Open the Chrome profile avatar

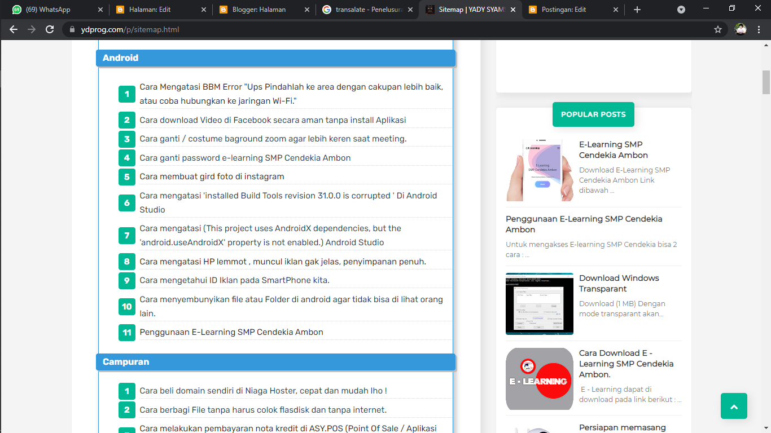[x=741, y=29]
